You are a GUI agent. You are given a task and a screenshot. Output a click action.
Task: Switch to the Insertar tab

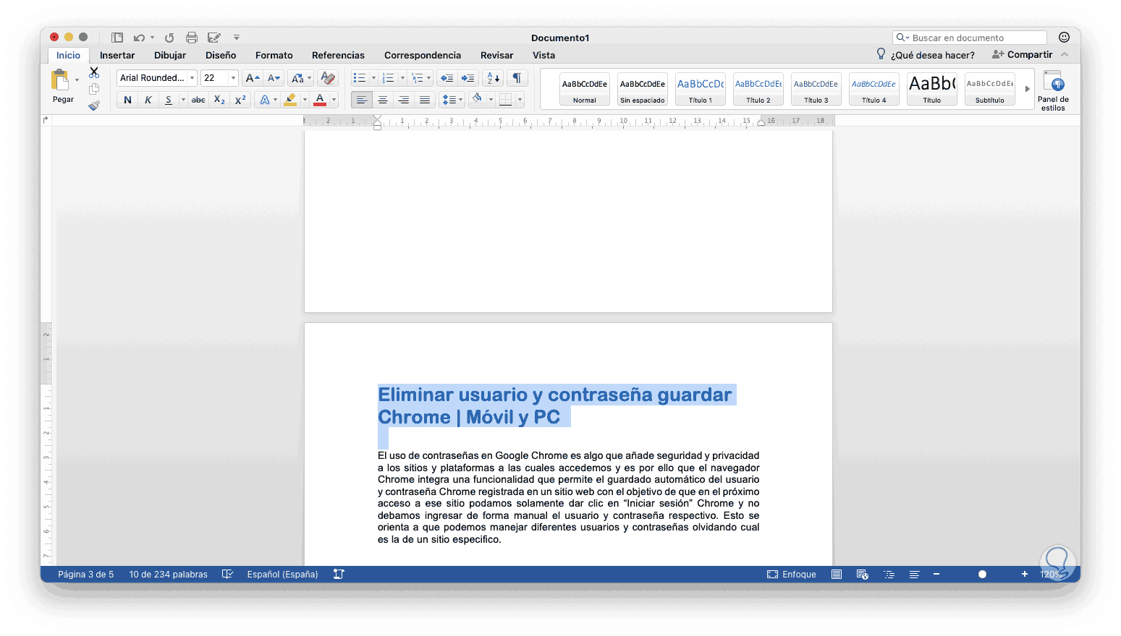pos(117,56)
